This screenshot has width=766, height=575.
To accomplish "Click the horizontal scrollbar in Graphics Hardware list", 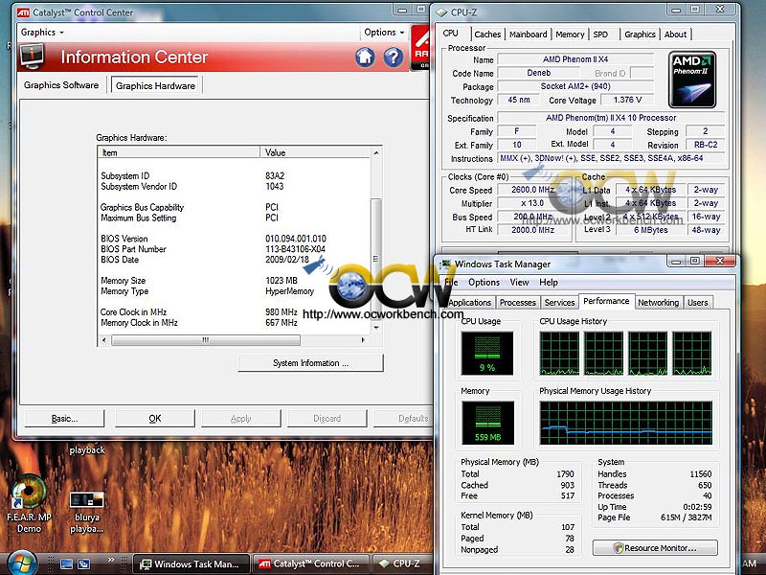I will pos(206,340).
